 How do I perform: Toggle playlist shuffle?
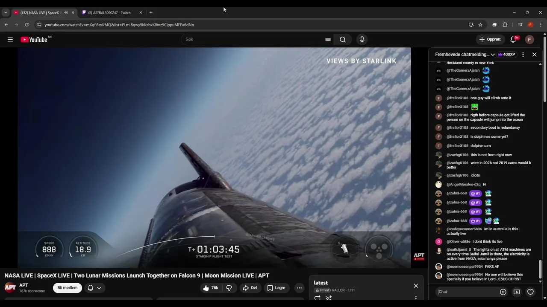click(329, 298)
